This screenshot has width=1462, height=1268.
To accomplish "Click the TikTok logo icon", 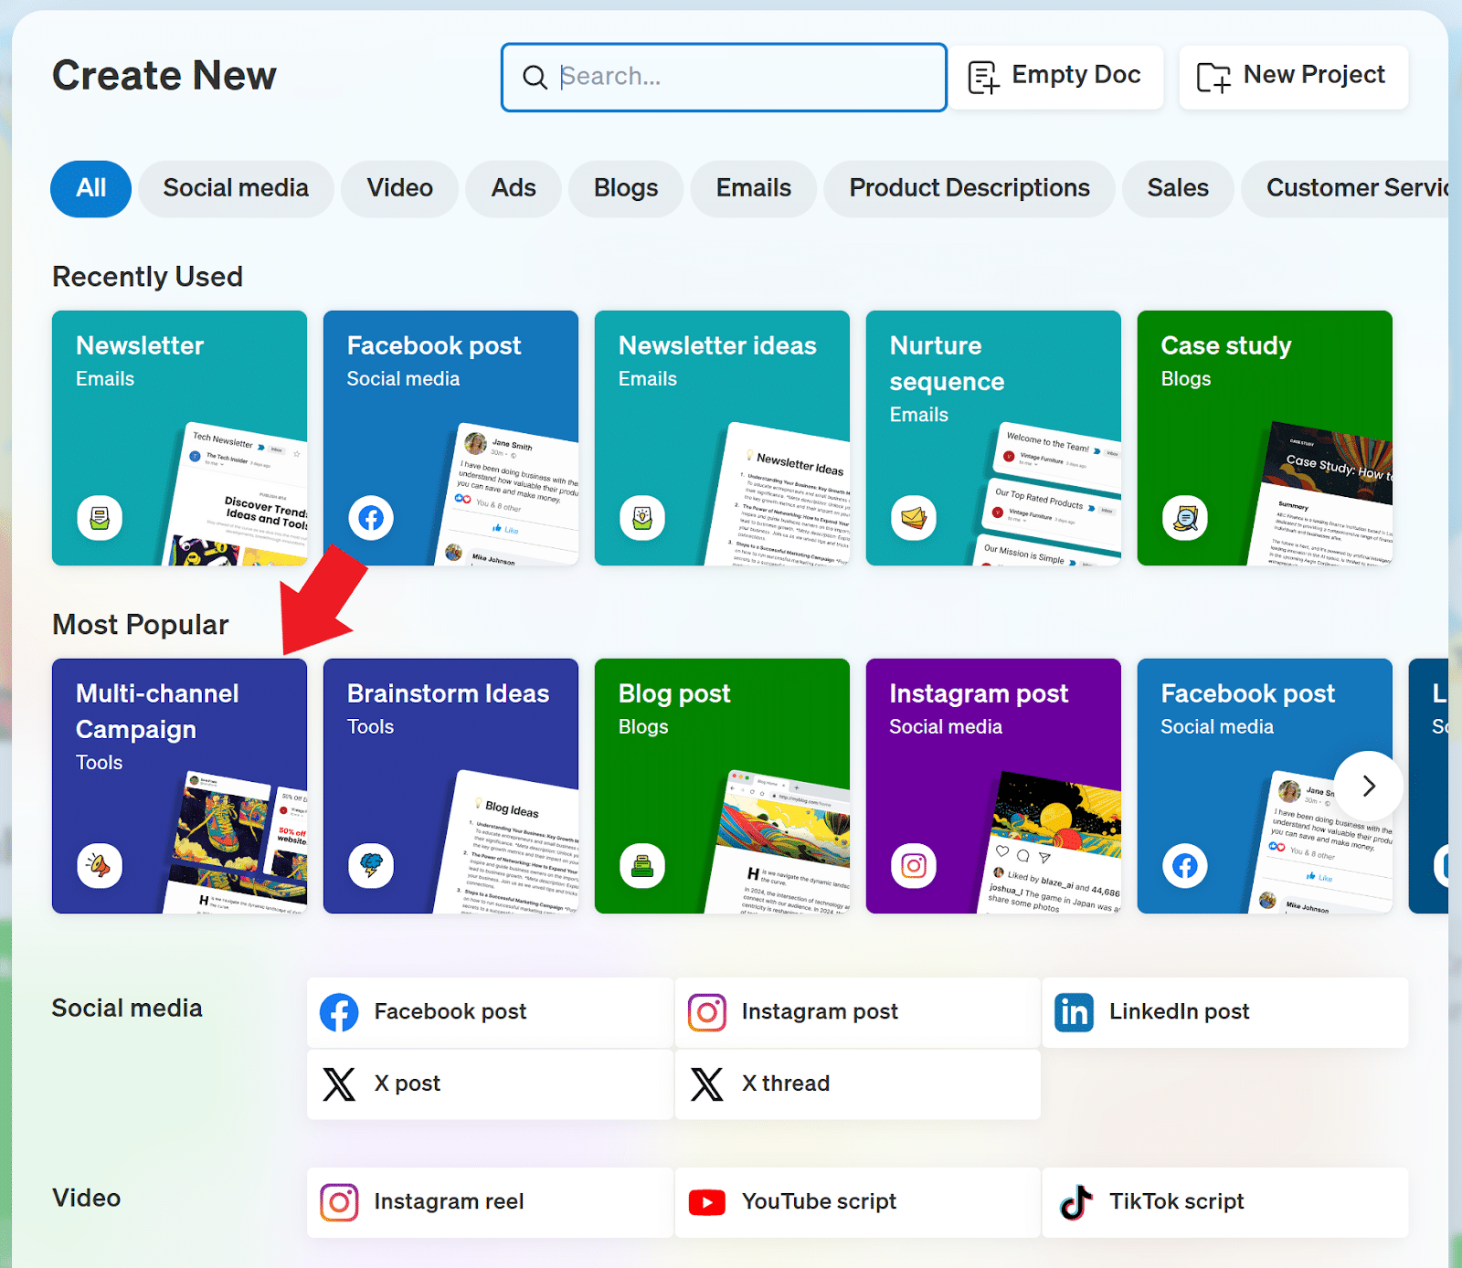I will [1075, 1202].
